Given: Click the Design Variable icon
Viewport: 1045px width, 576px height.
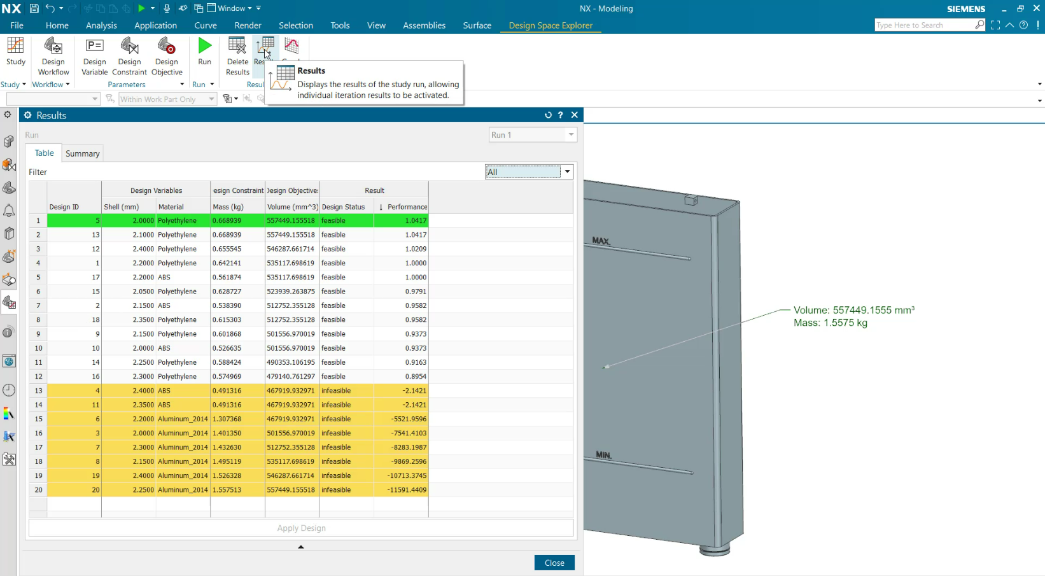Looking at the screenshot, I should pyautogui.click(x=94, y=56).
